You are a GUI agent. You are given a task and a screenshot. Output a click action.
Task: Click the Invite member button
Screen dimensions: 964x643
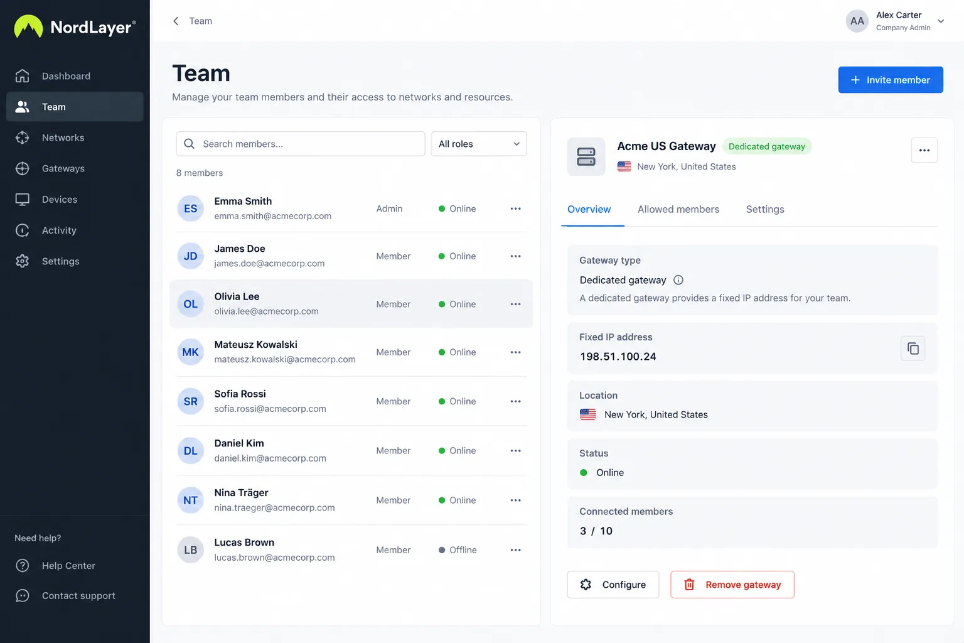point(891,80)
